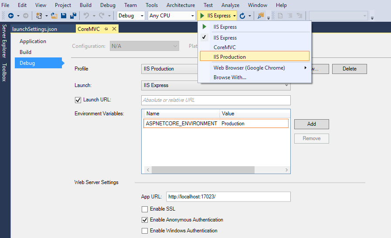Screen dimensions: 391x238
Task: Close the CoreMVC tab
Action: pos(114,29)
